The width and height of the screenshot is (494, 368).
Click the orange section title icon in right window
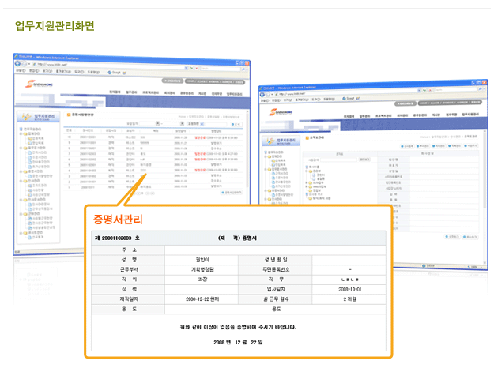307,137
